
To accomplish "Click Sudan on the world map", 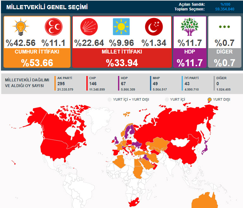I will coord(138,172).
